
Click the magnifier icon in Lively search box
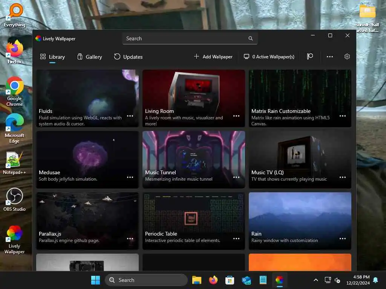[x=251, y=39]
